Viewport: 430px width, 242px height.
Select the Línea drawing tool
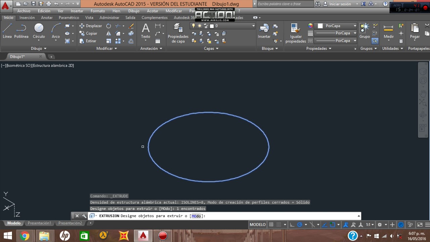pos(7,31)
